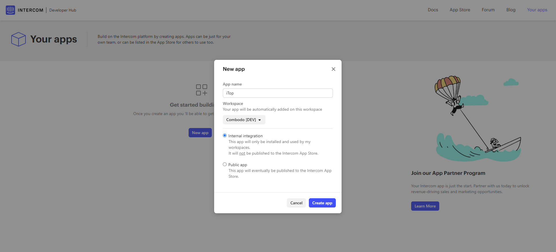This screenshot has height=252, width=556.
Task: Click the cube icon beside Your apps
Action: (19, 39)
